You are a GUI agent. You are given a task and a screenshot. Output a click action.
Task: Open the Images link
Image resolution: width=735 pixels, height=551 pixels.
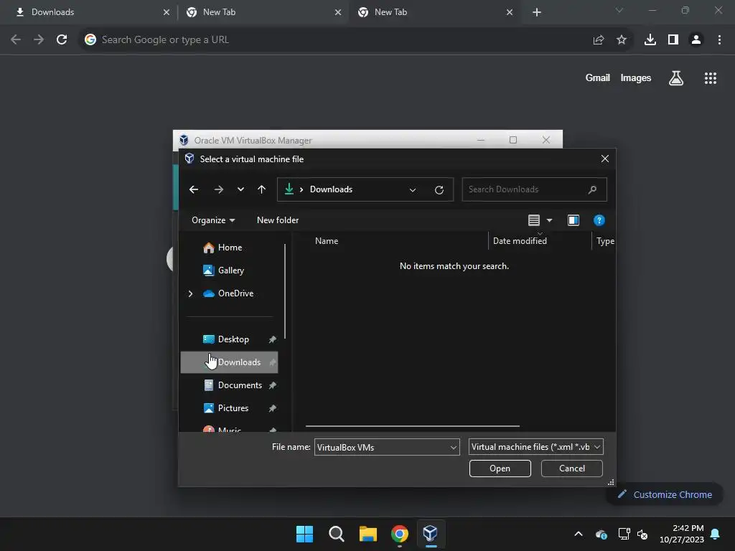tap(636, 77)
